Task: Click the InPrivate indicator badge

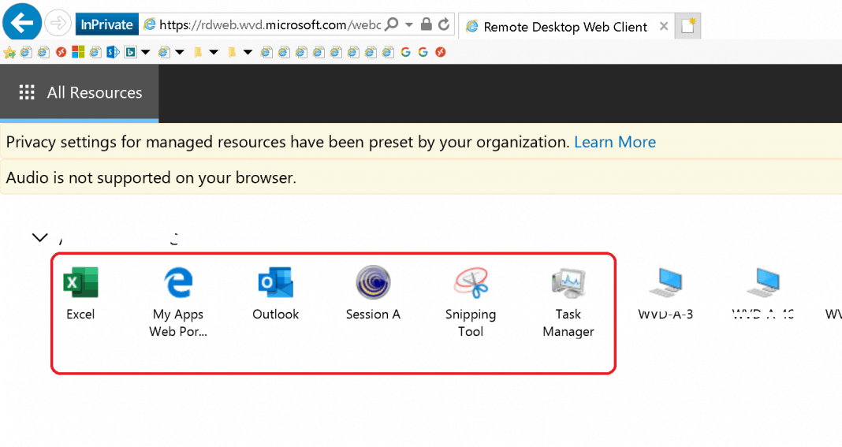Action: 107,24
